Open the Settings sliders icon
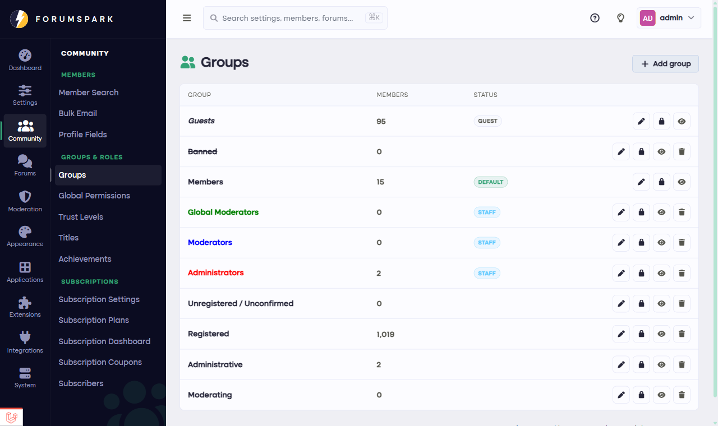 [25, 90]
